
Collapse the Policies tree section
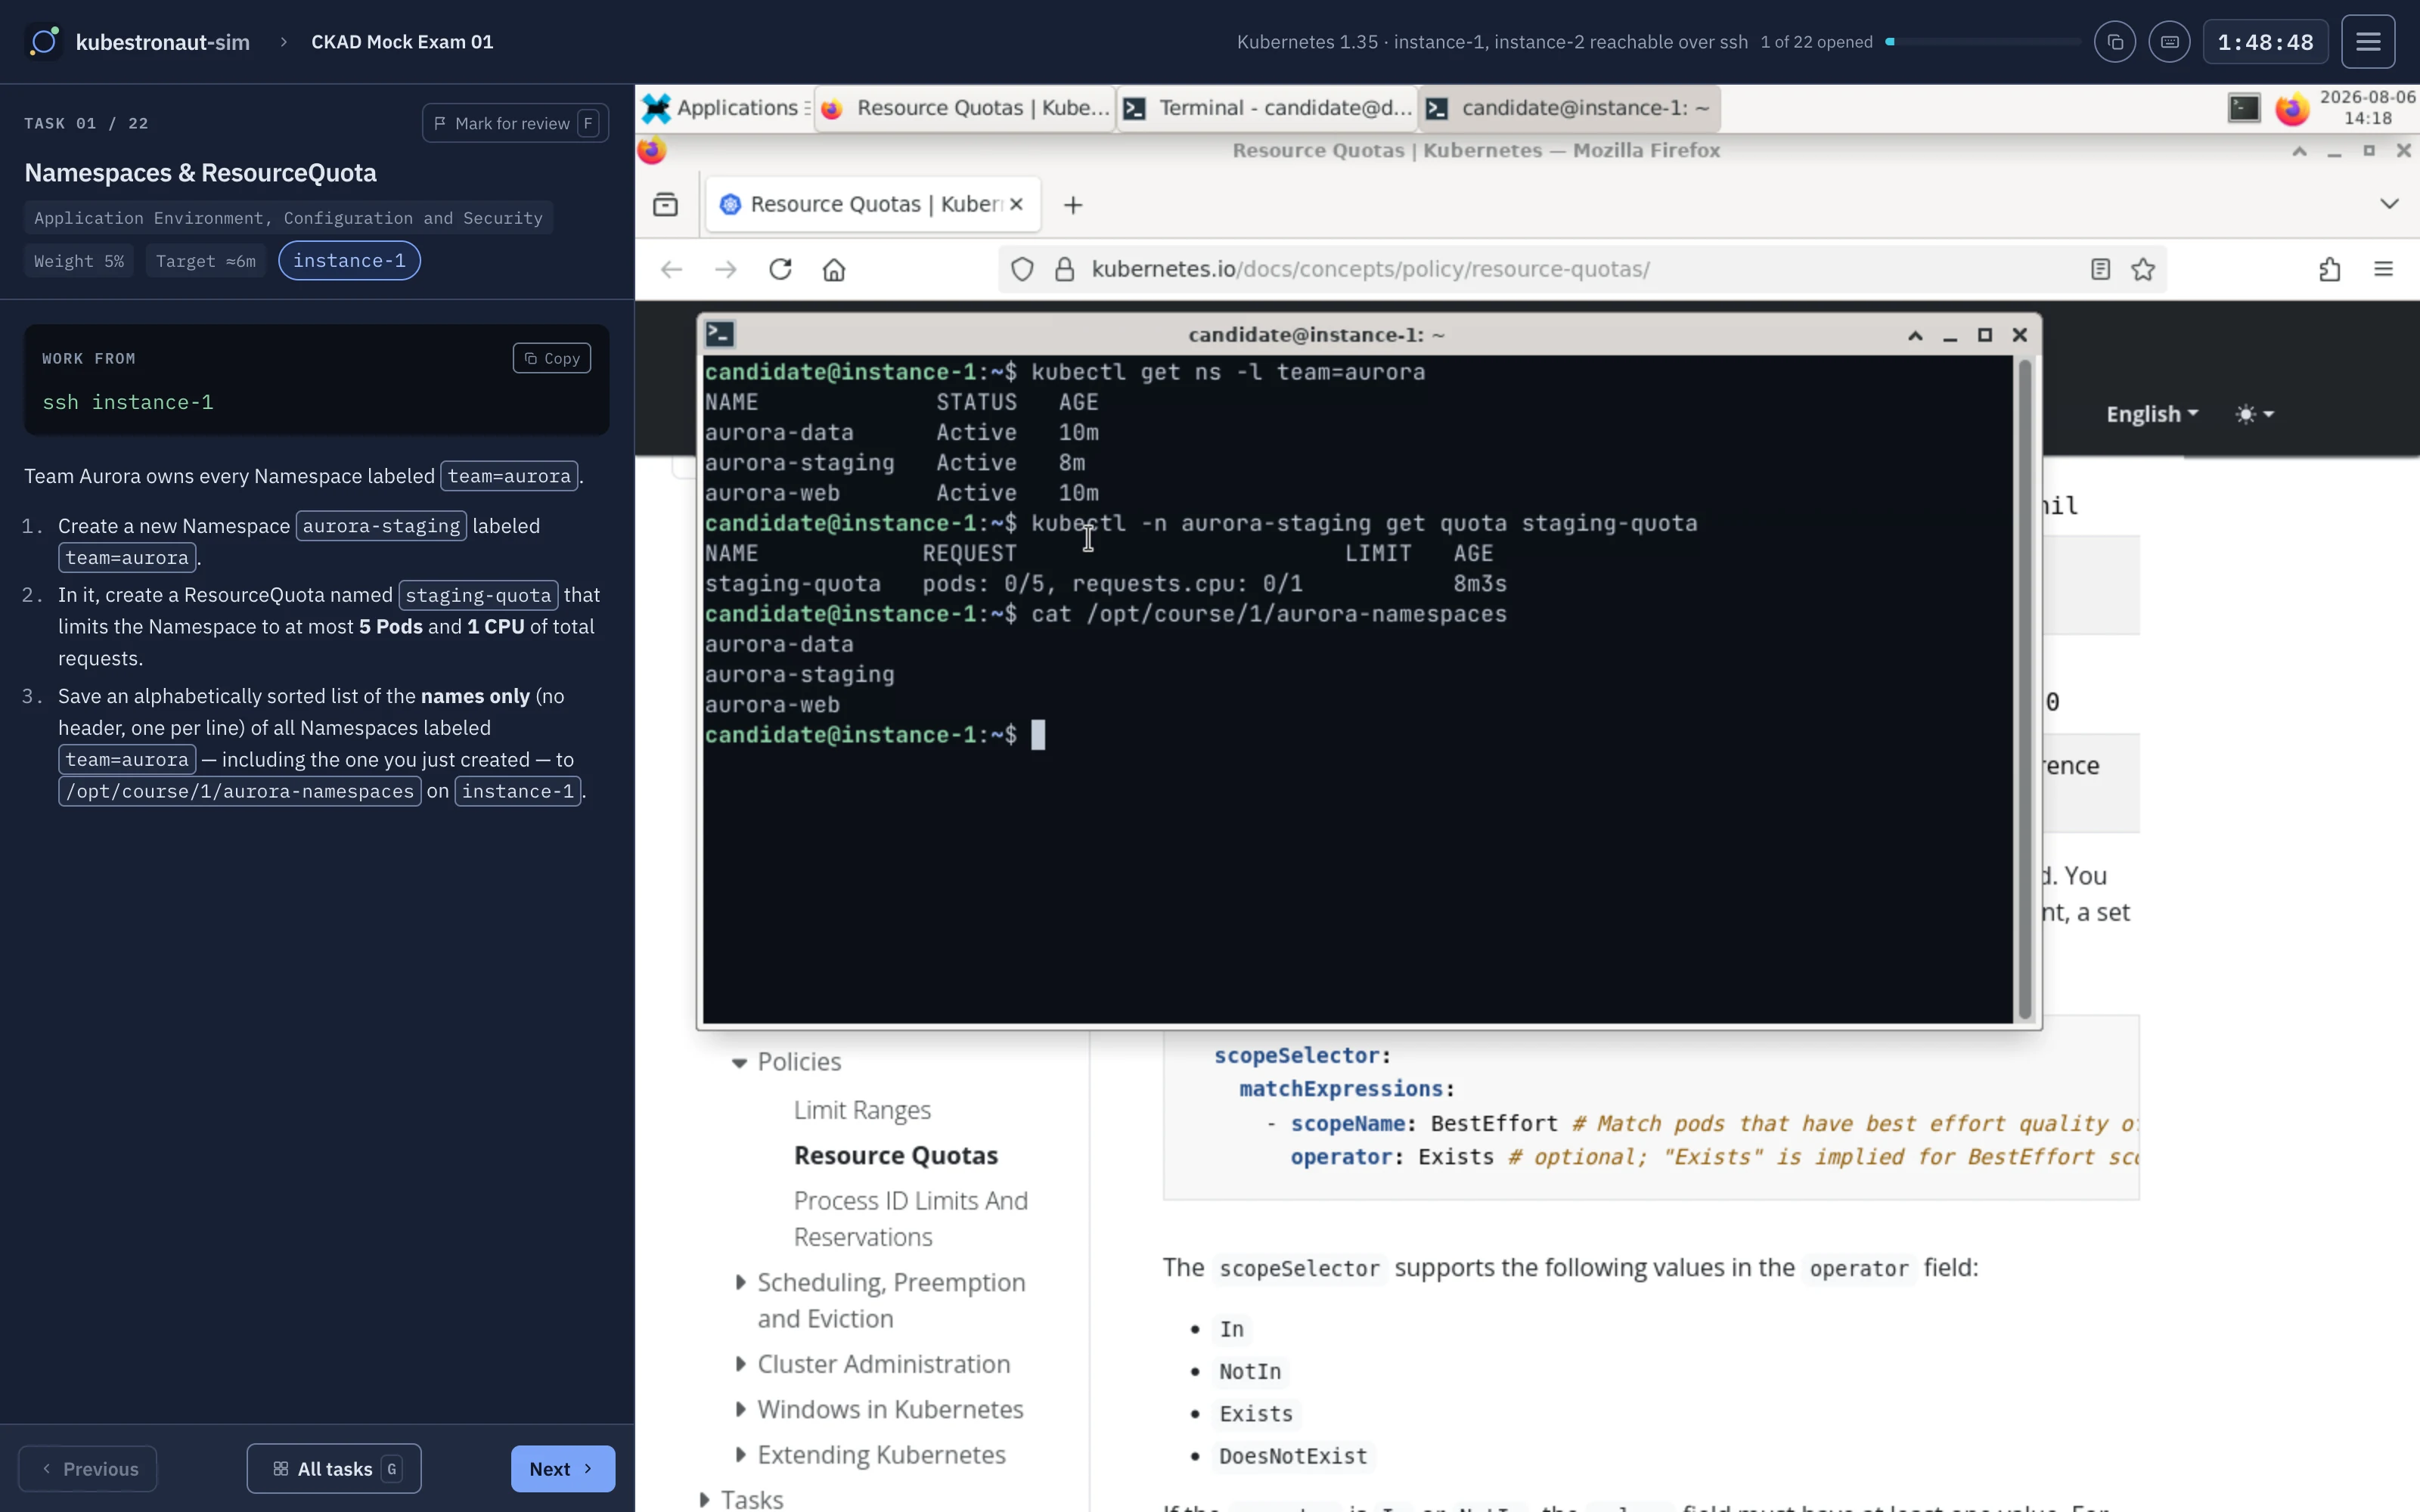pyautogui.click(x=739, y=1062)
